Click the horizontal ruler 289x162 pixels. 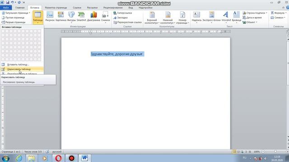[146, 31]
